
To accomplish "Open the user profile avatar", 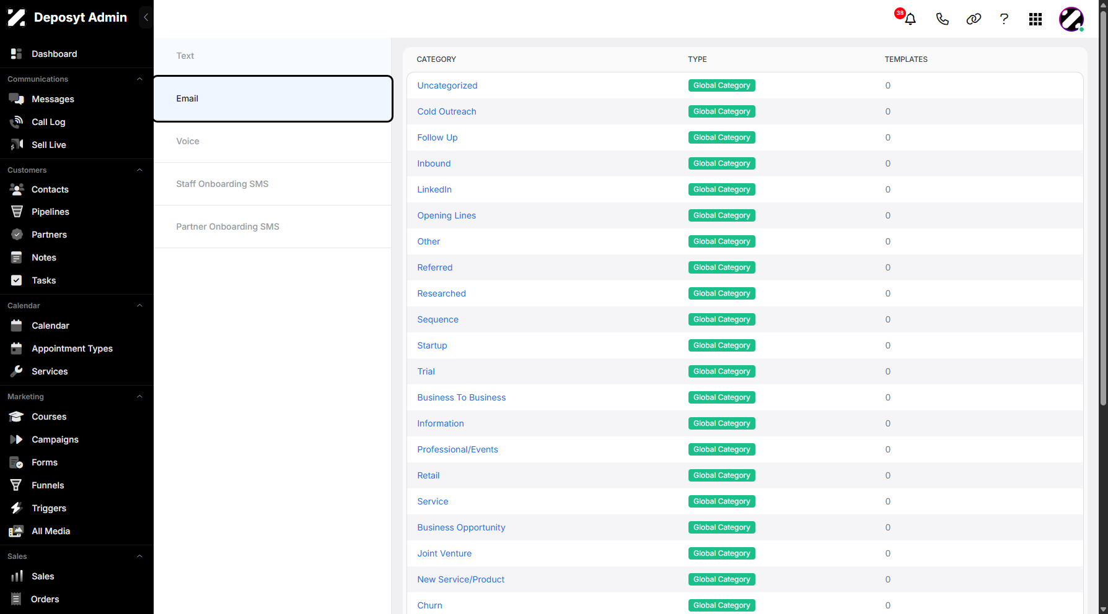I will [x=1071, y=19].
